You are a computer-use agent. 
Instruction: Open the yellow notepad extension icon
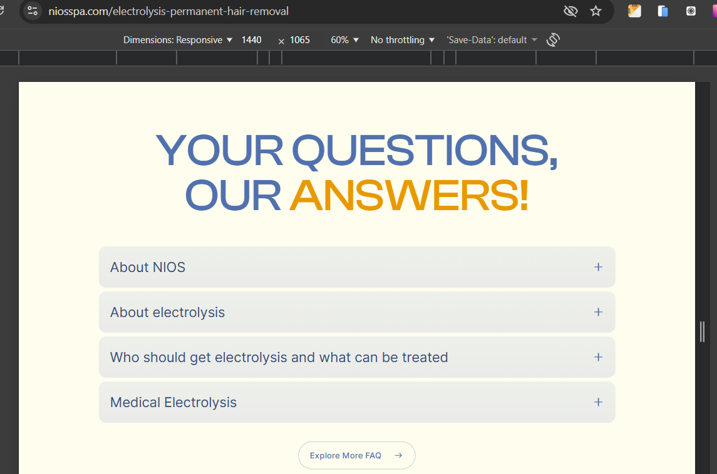(x=634, y=11)
